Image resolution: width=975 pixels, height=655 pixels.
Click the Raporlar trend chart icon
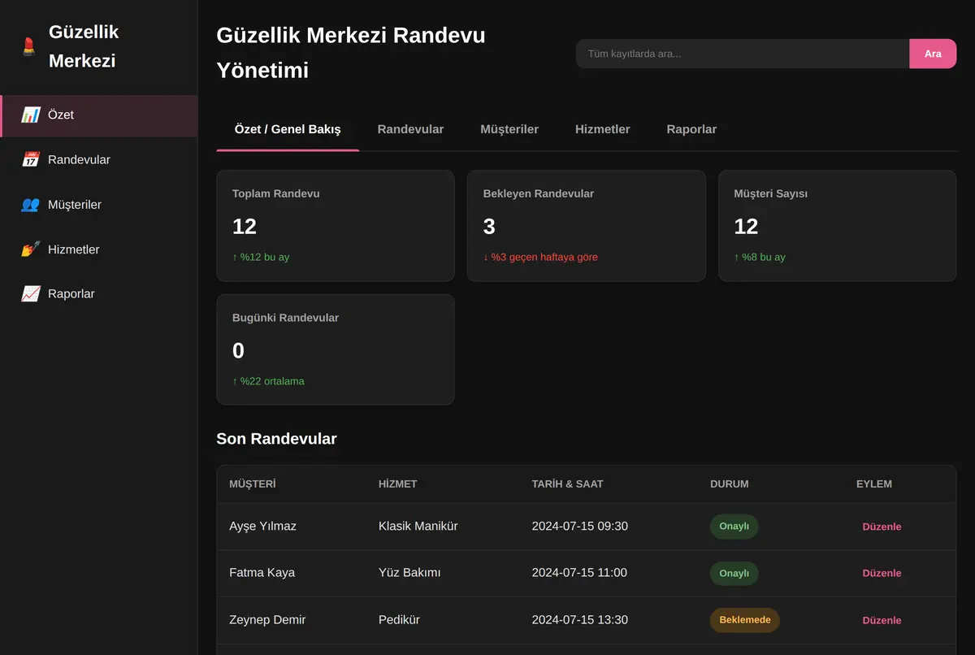pyautogui.click(x=30, y=294)
